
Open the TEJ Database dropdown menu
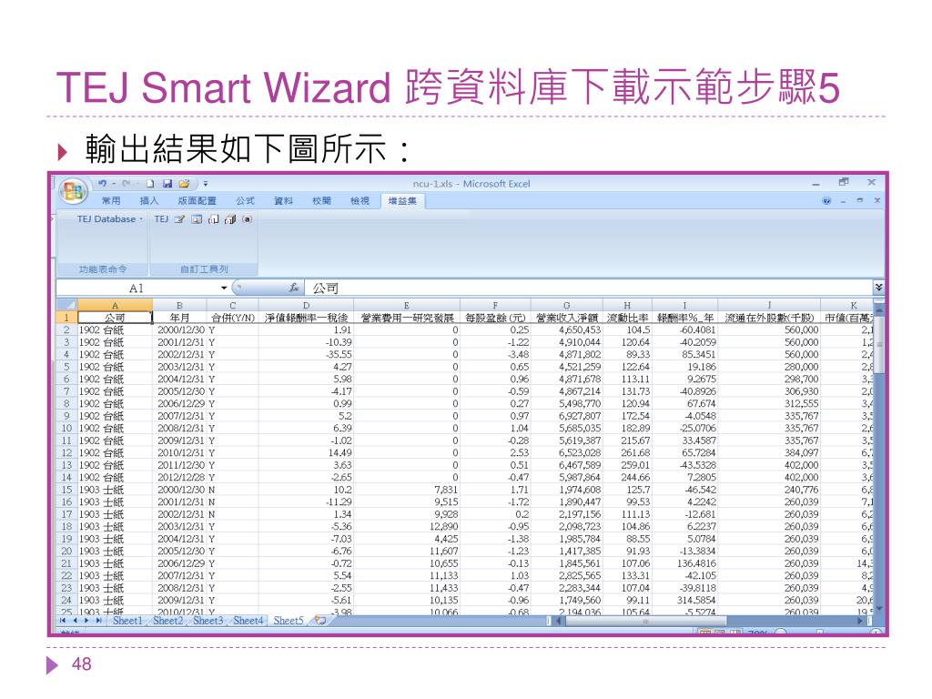110,219
